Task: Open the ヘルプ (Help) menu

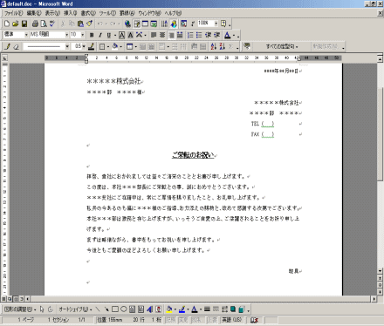Action: click(173, 13)
